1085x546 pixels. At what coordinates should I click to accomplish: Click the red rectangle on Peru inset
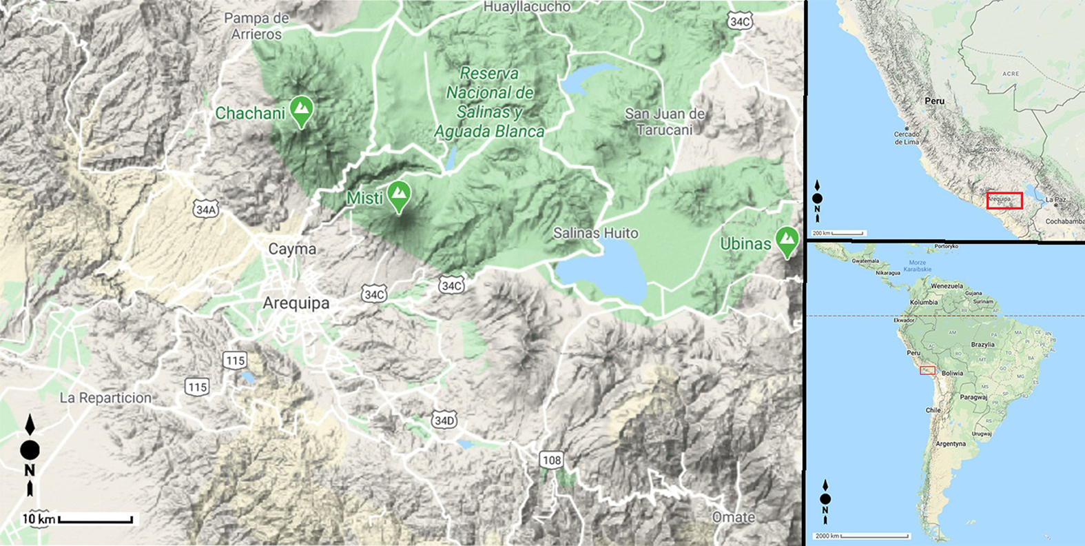(1004, 201)
